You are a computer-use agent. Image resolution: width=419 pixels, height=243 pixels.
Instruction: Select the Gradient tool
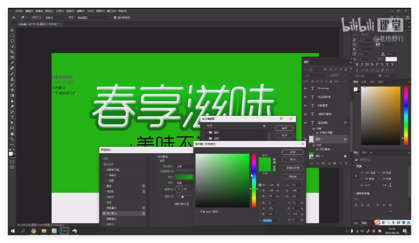point(12,95)
